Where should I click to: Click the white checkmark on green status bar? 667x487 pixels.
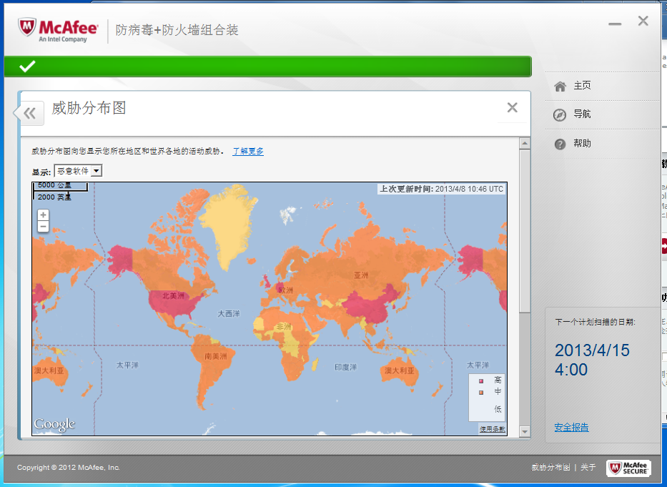[x=27, y=67]
